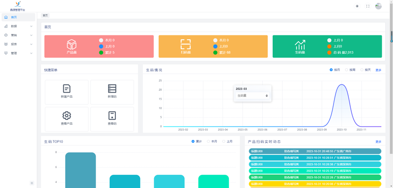Expand the 数据 sidebar menu
This screenshot has height=188, width=393.
pos(19,26)
